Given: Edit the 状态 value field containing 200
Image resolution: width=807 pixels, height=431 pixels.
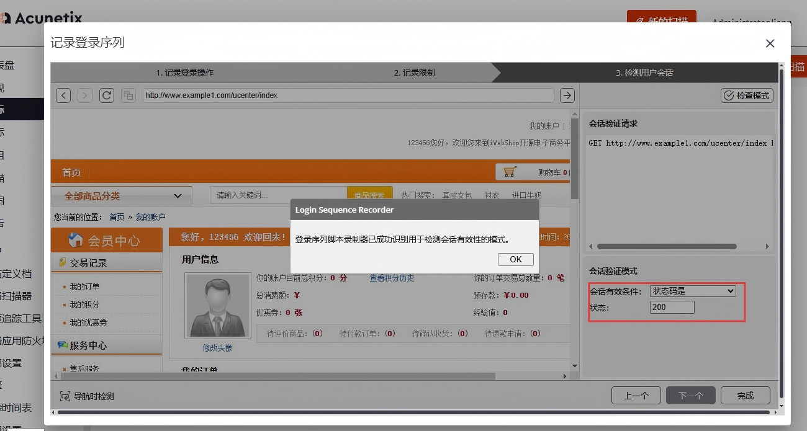Looking at the screenshot, I should coord(672,308).
